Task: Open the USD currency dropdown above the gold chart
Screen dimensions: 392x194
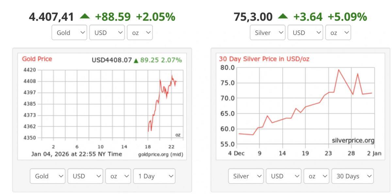Action: click(x=107, y=33)
